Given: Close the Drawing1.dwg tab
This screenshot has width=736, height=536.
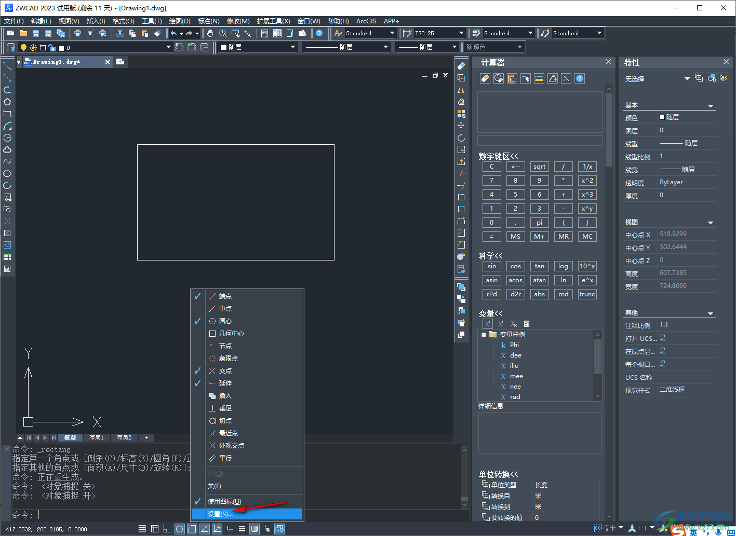Looking at the screenshot, I should click(108, 62).
